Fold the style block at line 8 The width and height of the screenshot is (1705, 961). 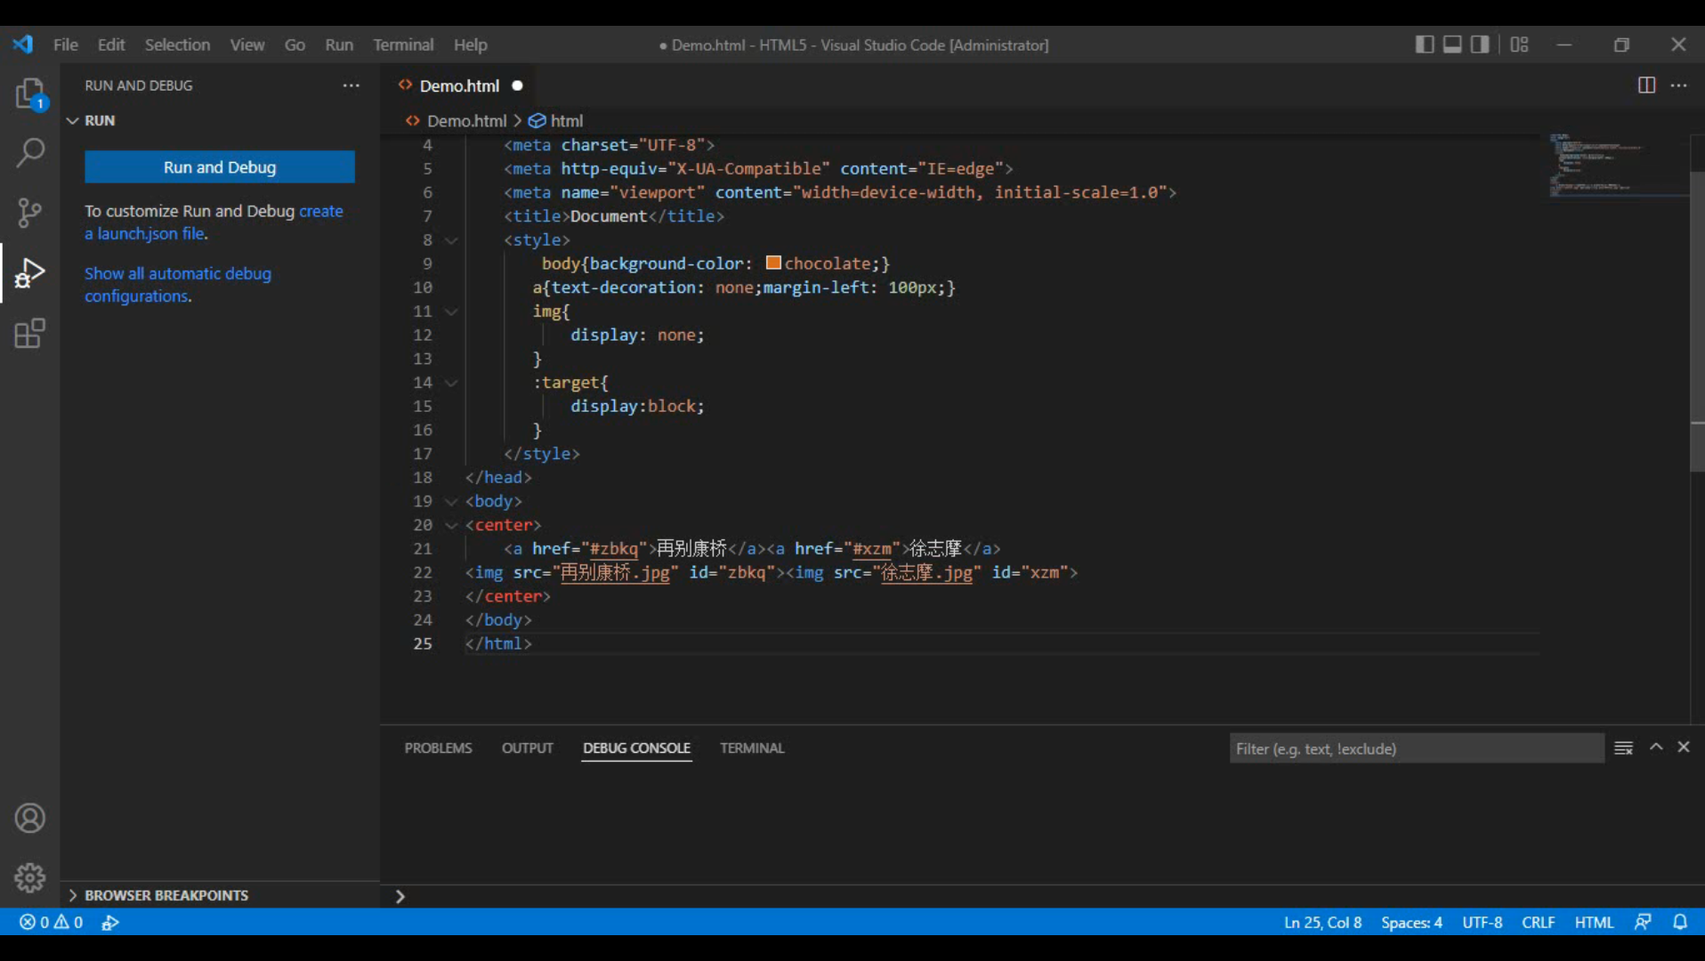point(451,240)
